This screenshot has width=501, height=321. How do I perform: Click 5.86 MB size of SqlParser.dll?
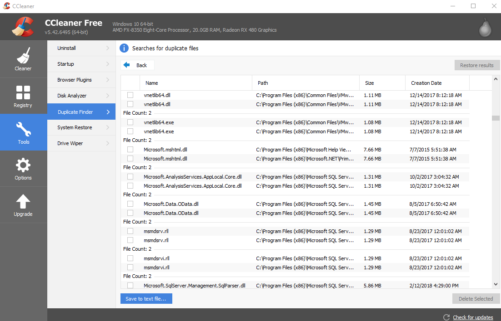[372, 286]
